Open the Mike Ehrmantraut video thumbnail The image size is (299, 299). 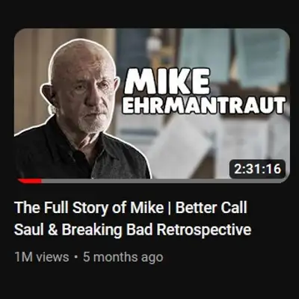(152, 105)
